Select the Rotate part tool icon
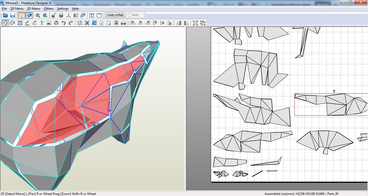This screenshot has width=368, height=196. pyautogui.click(x=12, y=23)
